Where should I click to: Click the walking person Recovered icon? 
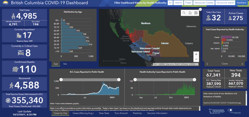[11, 85]
